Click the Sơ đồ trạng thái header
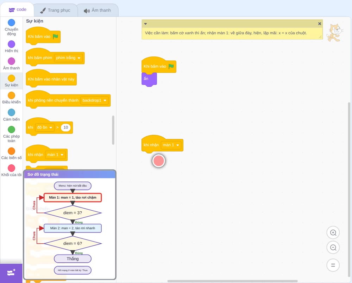Viewport: 352px width, 283px height. (70, 175)
